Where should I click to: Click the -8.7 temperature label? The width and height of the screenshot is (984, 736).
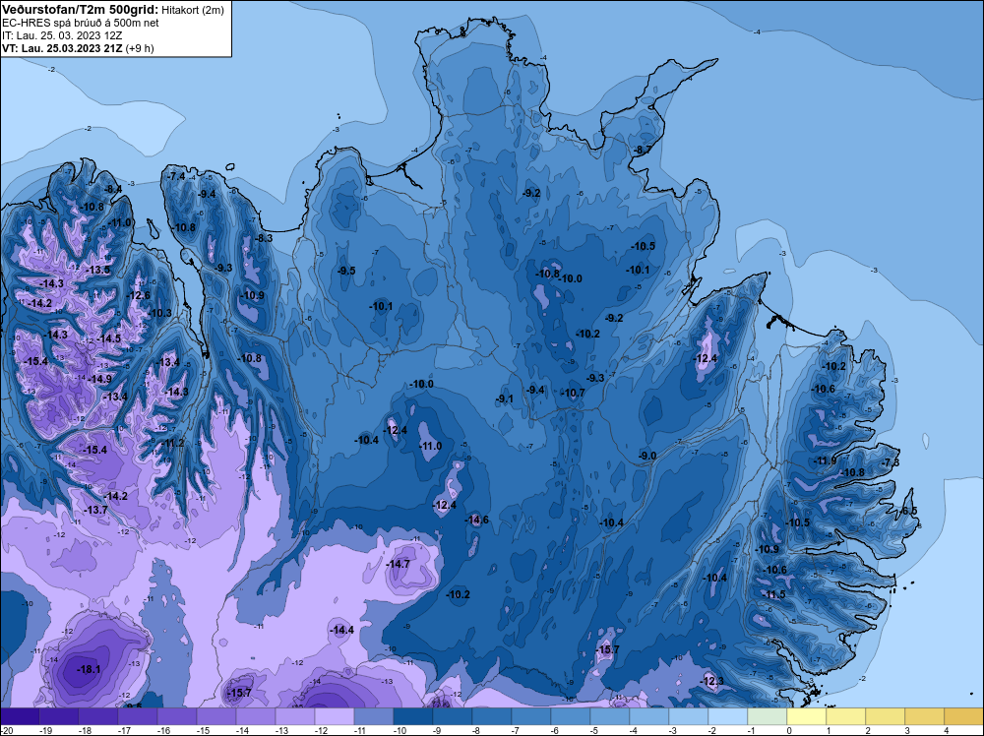(642, 150)
